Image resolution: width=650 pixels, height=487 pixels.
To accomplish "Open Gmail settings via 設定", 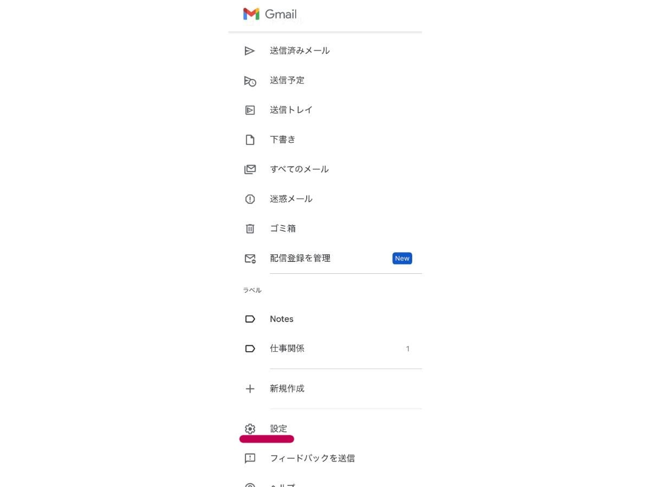I will 278,429.
